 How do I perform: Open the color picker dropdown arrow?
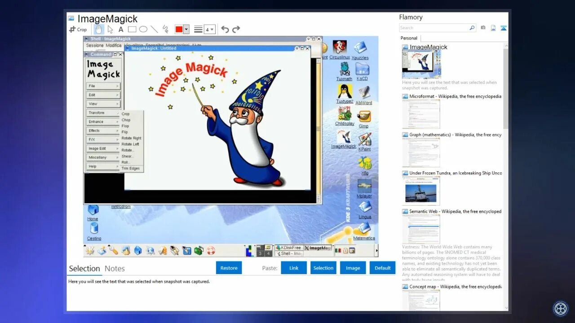pos(186,30)
